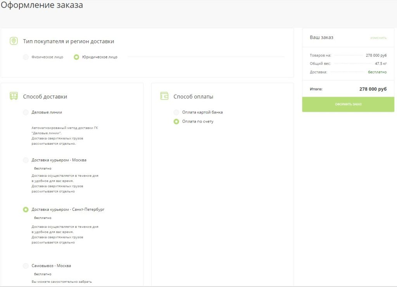Click the Оформление заказа page heading
Image resolution: width=397 pixels, height=287 pixels.
[42, 5]
